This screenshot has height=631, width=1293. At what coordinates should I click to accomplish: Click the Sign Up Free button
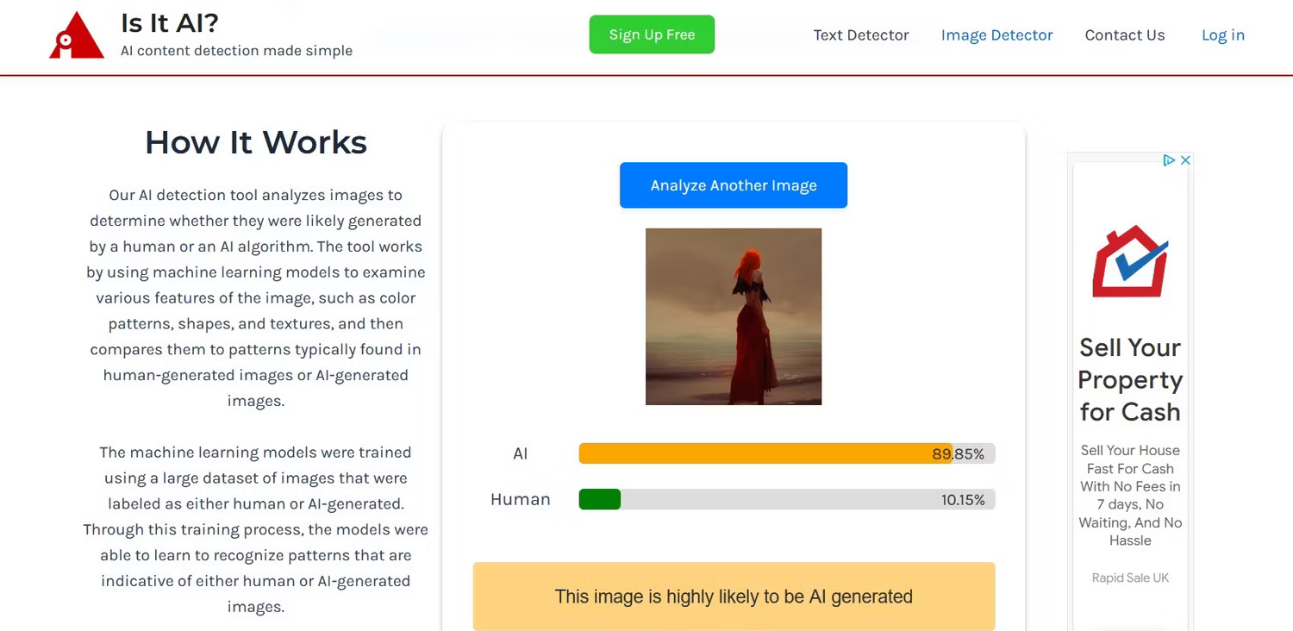[x=652, y=34]
